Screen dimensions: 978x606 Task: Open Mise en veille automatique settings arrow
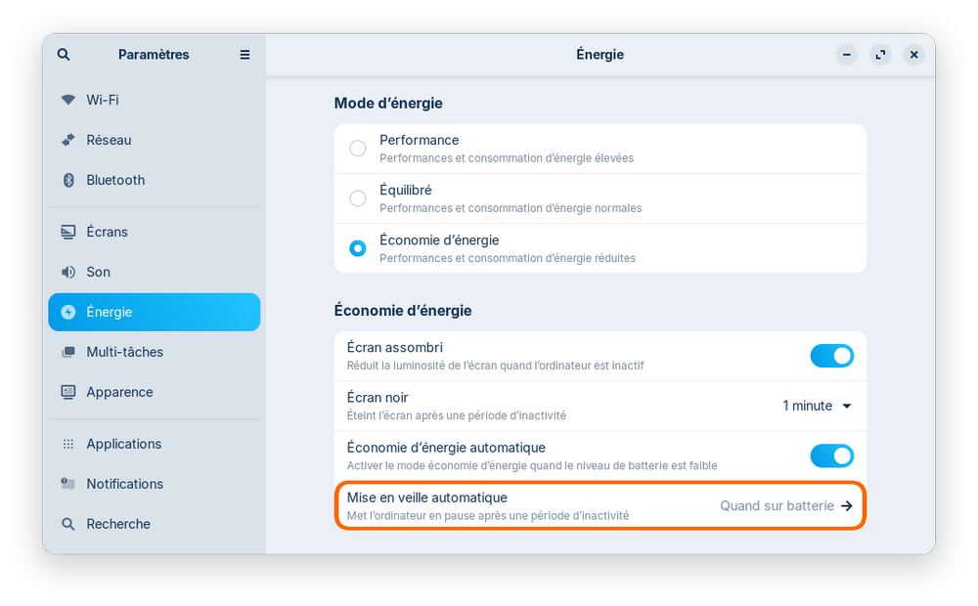pyautogui.click(x=847, y=506)
